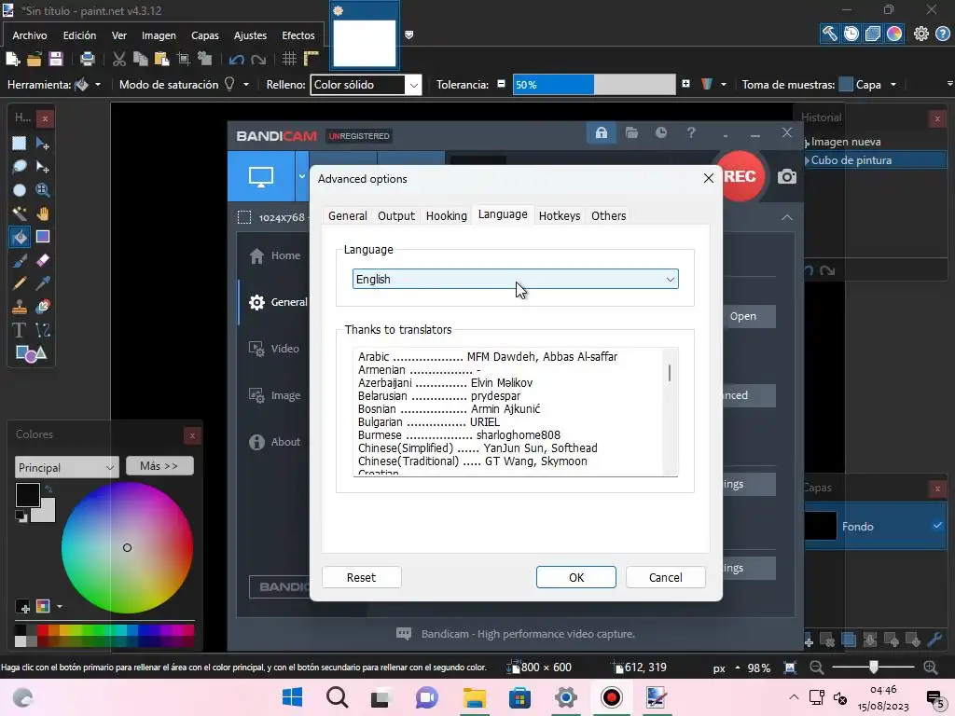
Task: Select the Ellipse Select tool
Action: (19, 190)
